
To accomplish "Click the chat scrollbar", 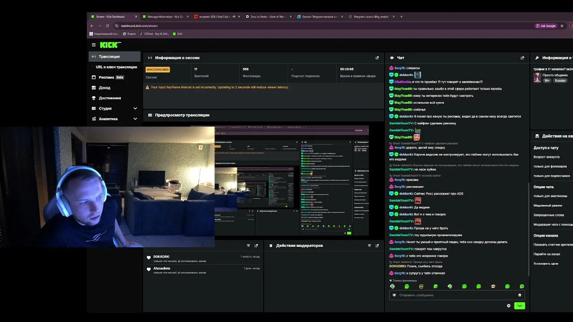I will pyautogui.click(x=529, y=230).
